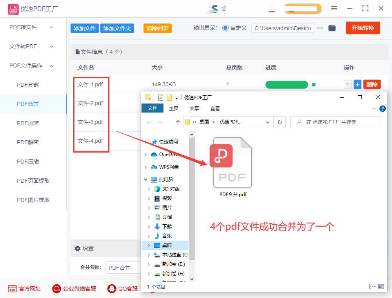Expand the Explorer ribbon chevron
Image resolution: width=392 pixels, height=298 pixels.
[374, 109]
